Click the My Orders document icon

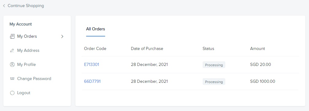point(12,36)
